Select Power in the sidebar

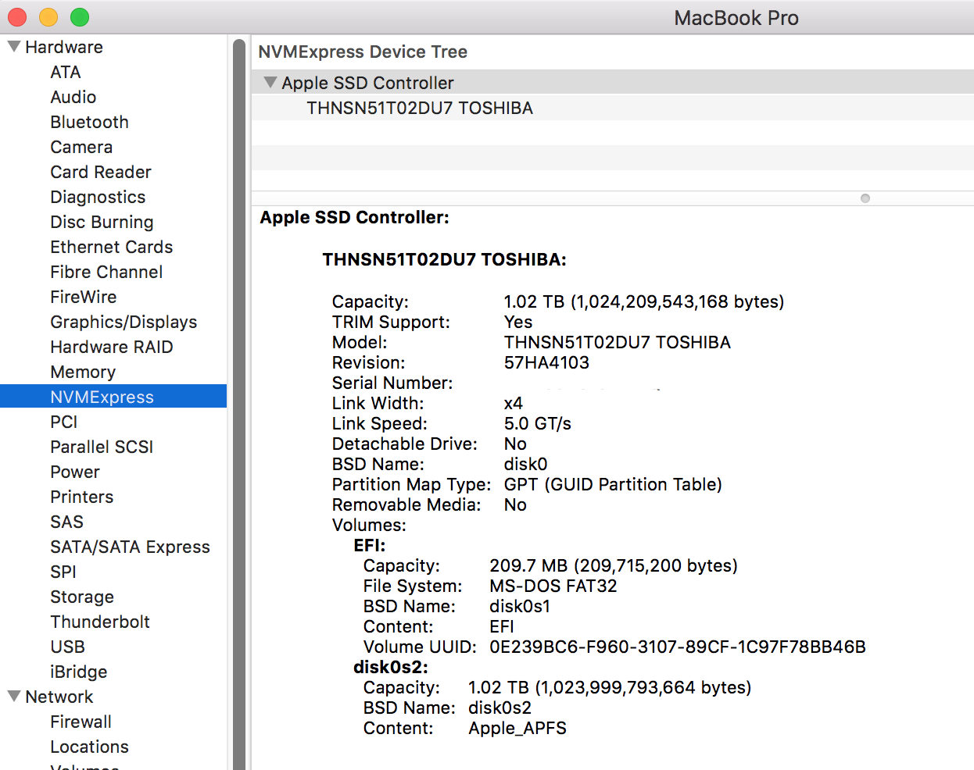tap(75, 472)
